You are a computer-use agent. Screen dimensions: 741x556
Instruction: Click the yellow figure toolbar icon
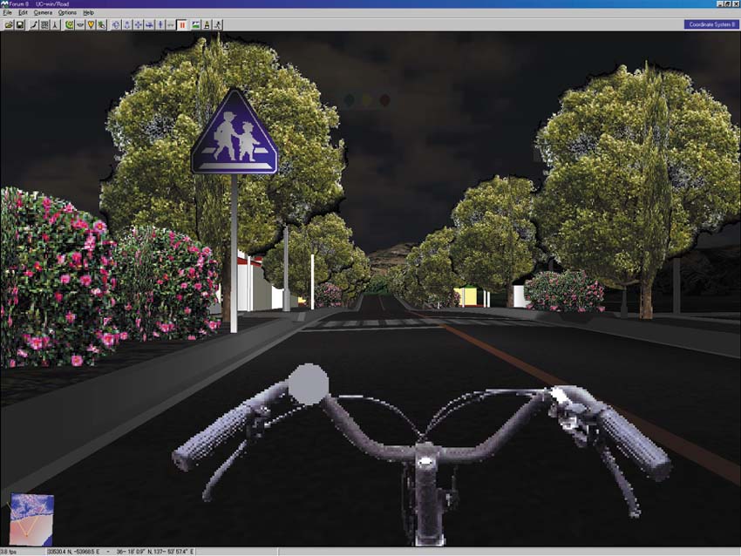pyautogui.click(x=207, y=25)
